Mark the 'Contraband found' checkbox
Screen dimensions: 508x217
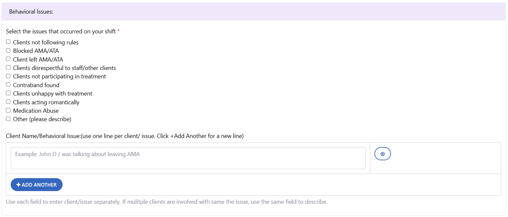[x=8, y=85]
